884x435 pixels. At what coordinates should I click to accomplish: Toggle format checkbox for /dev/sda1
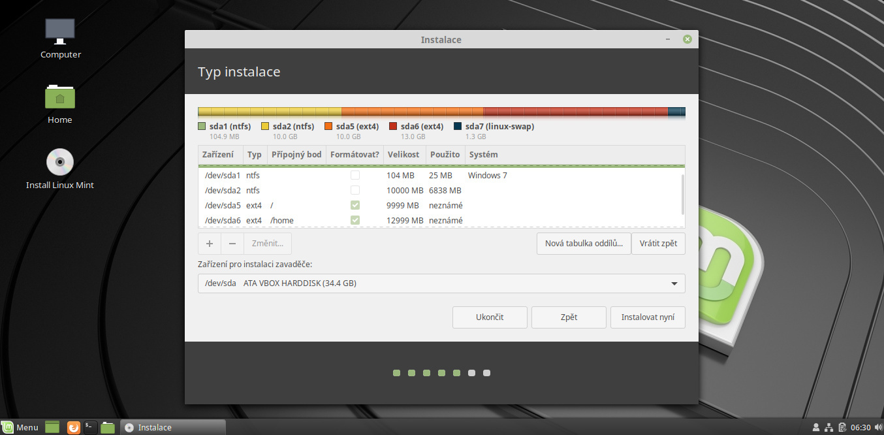pos(355,175)
